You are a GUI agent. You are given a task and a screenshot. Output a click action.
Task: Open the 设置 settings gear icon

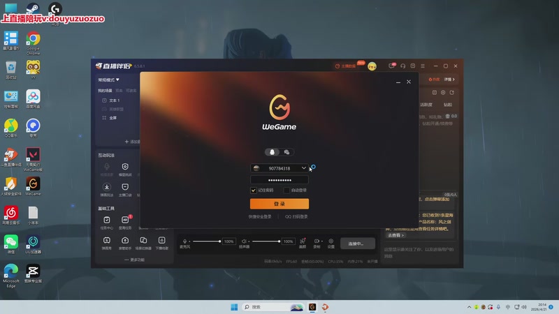331,243
